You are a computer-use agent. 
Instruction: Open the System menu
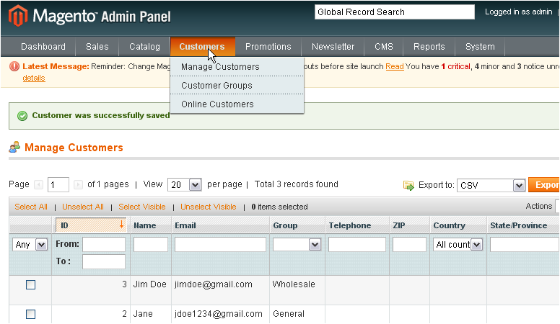tap(480, 47)
